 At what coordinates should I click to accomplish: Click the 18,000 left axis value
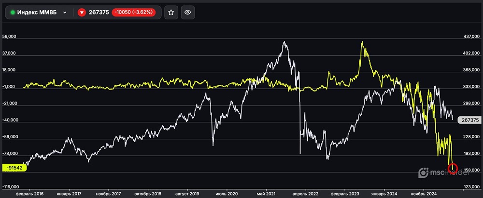[x=9, y=70]
